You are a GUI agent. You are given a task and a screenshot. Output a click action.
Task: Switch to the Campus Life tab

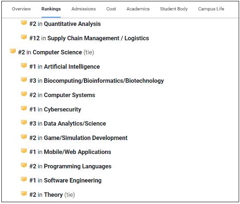coord(211,9)
